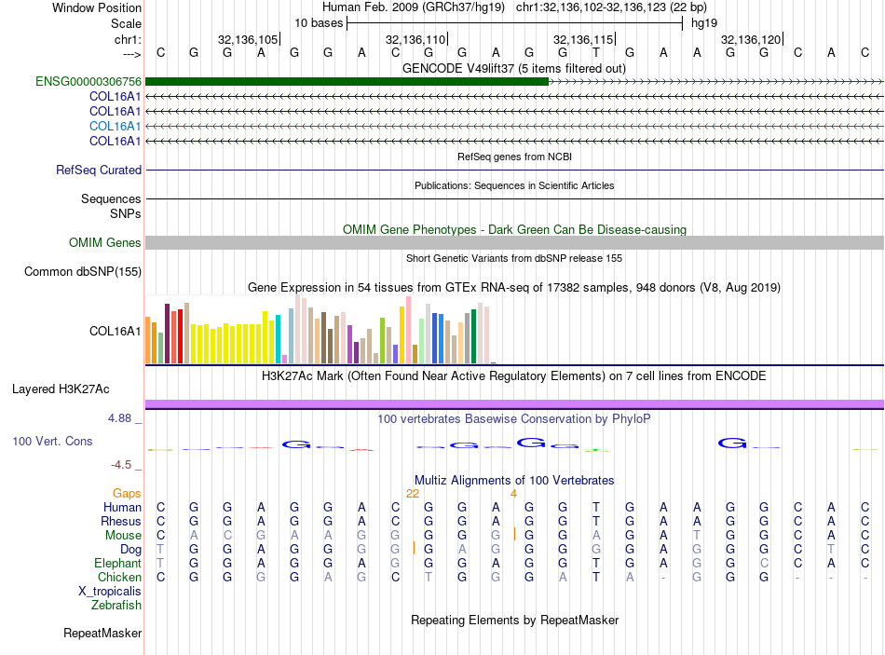Open the Gene Expression in 54 tissues title
This screenshot has height=655, width=885.
(x=514, y=287)
